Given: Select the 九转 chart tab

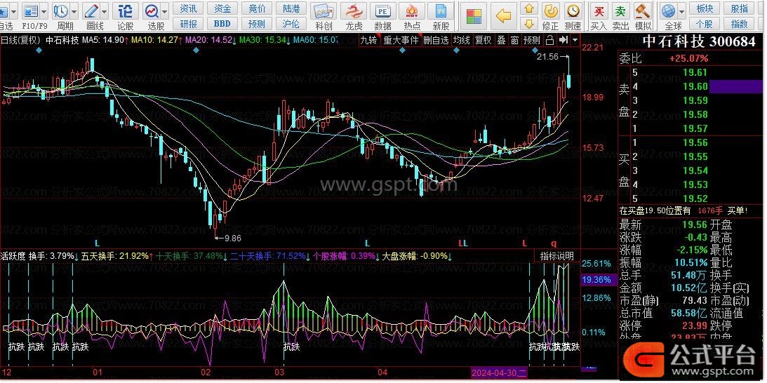Looking at the screenshot, I should [369, 40].
